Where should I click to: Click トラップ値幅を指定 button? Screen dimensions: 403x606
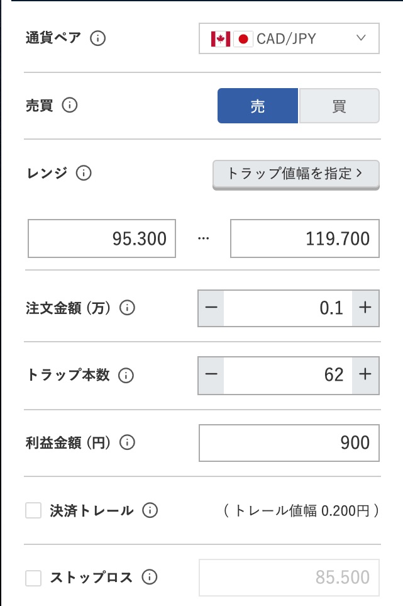pyautogui.click(x=295, y=174)
